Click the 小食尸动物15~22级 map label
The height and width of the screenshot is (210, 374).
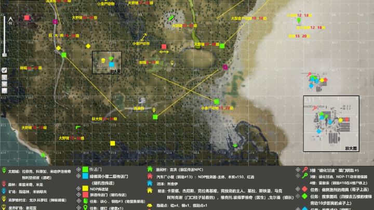point(217,108)
